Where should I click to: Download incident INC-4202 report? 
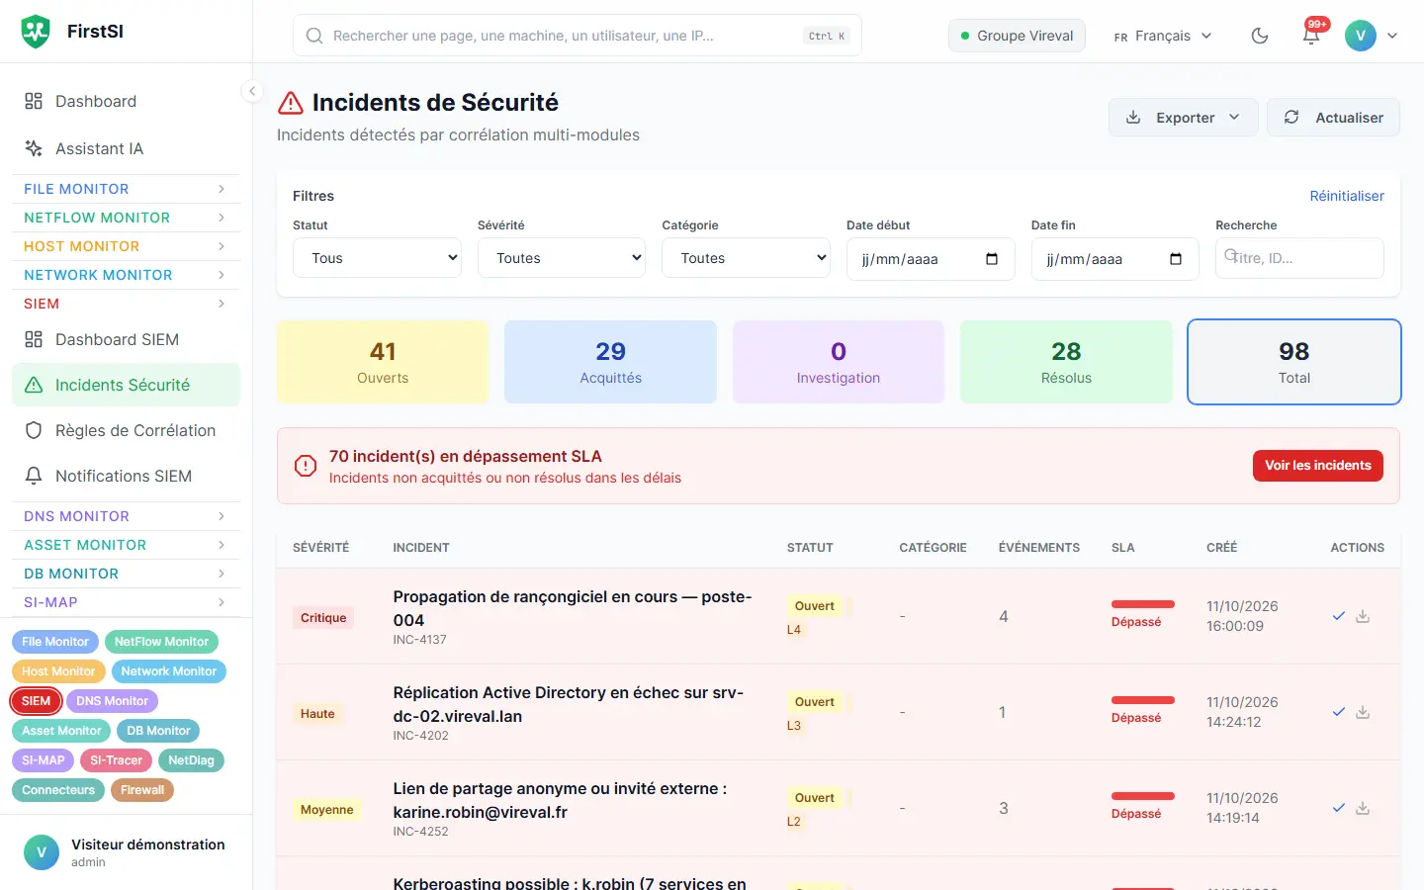(x=1363, y=712)
